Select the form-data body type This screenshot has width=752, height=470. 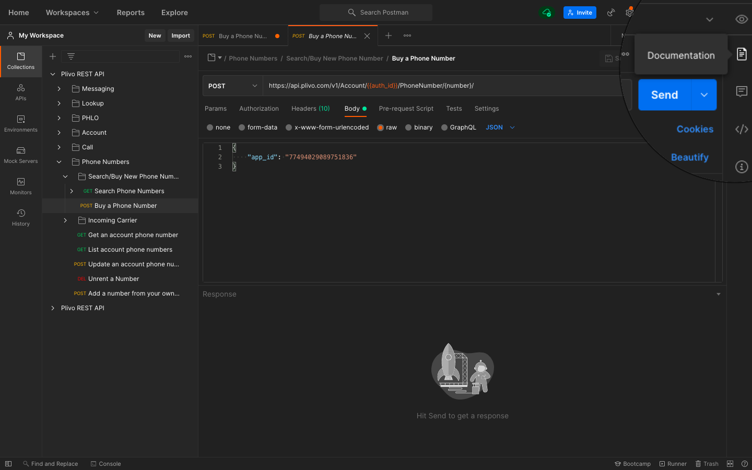point(242,127)
